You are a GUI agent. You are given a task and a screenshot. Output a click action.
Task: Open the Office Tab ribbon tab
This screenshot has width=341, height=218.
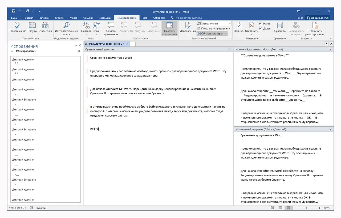[159, 18]
